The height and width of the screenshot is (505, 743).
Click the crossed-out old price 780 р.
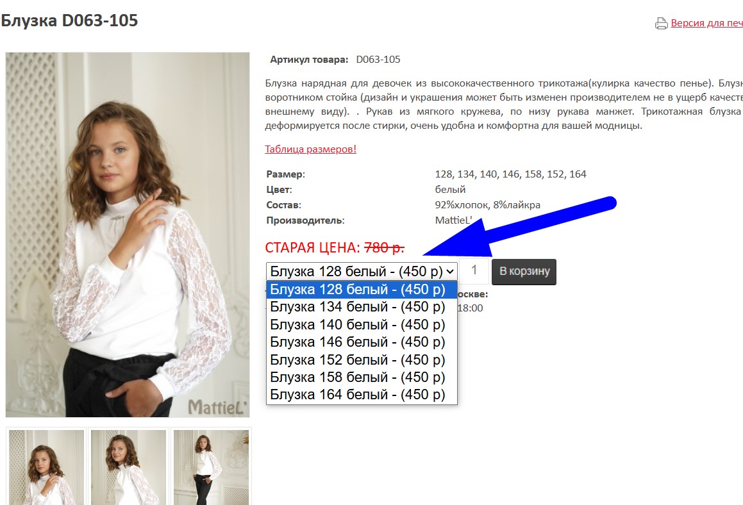pos(384,247)
